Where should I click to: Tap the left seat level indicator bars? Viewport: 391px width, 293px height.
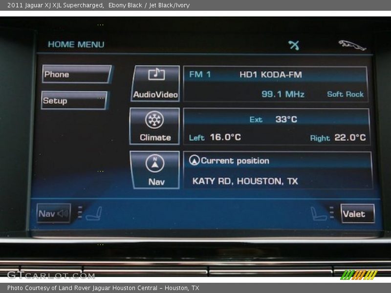pyautogui.click(x=80, y=212)
